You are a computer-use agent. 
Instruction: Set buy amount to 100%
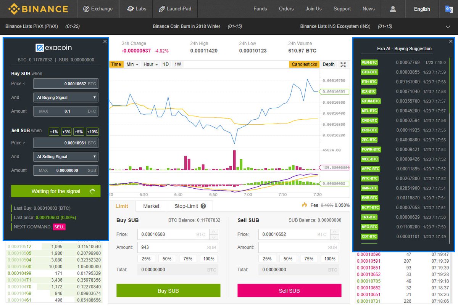click(209, 258)
